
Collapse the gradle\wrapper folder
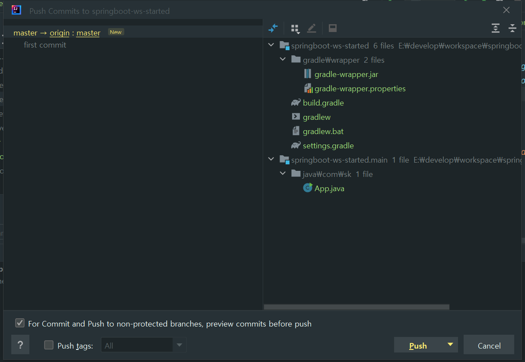(x=283, y=60)
